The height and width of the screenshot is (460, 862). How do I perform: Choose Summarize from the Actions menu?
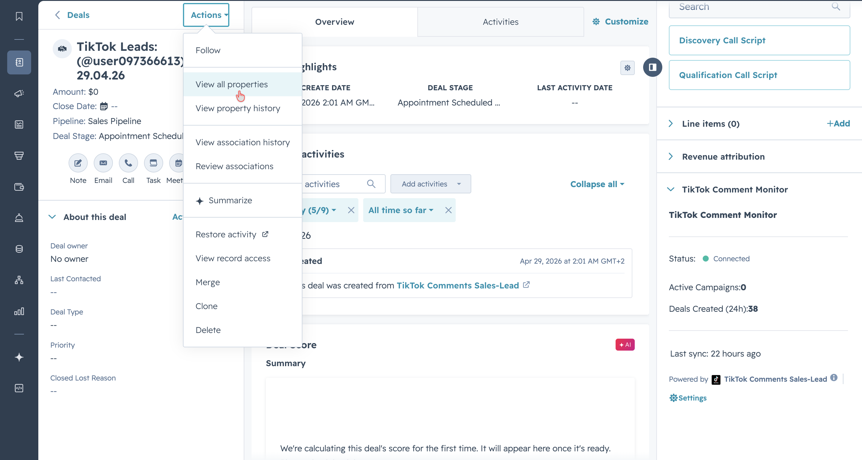click(x=243, y=201)
